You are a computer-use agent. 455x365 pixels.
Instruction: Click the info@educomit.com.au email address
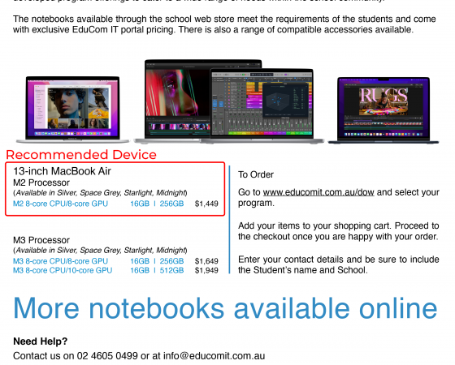pyautogui.click(x=214, y=356)
